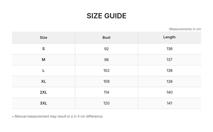Click the SIZE GUIDE heading
This screenshot has height=132, width=213.
click(x=106, y=16)
